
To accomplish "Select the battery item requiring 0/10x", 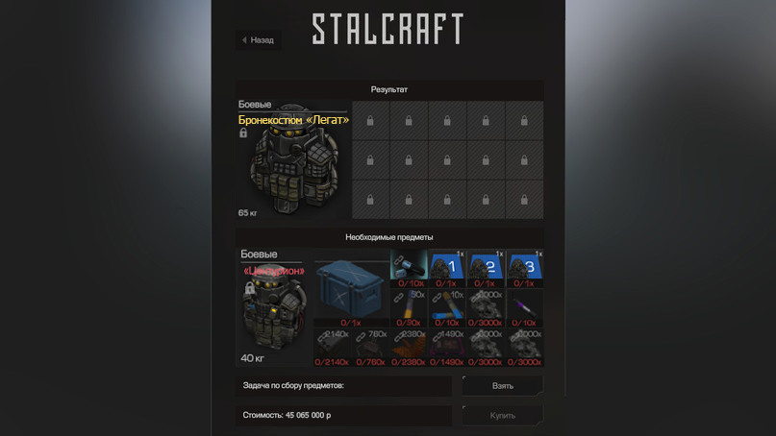I will point(409,269).
